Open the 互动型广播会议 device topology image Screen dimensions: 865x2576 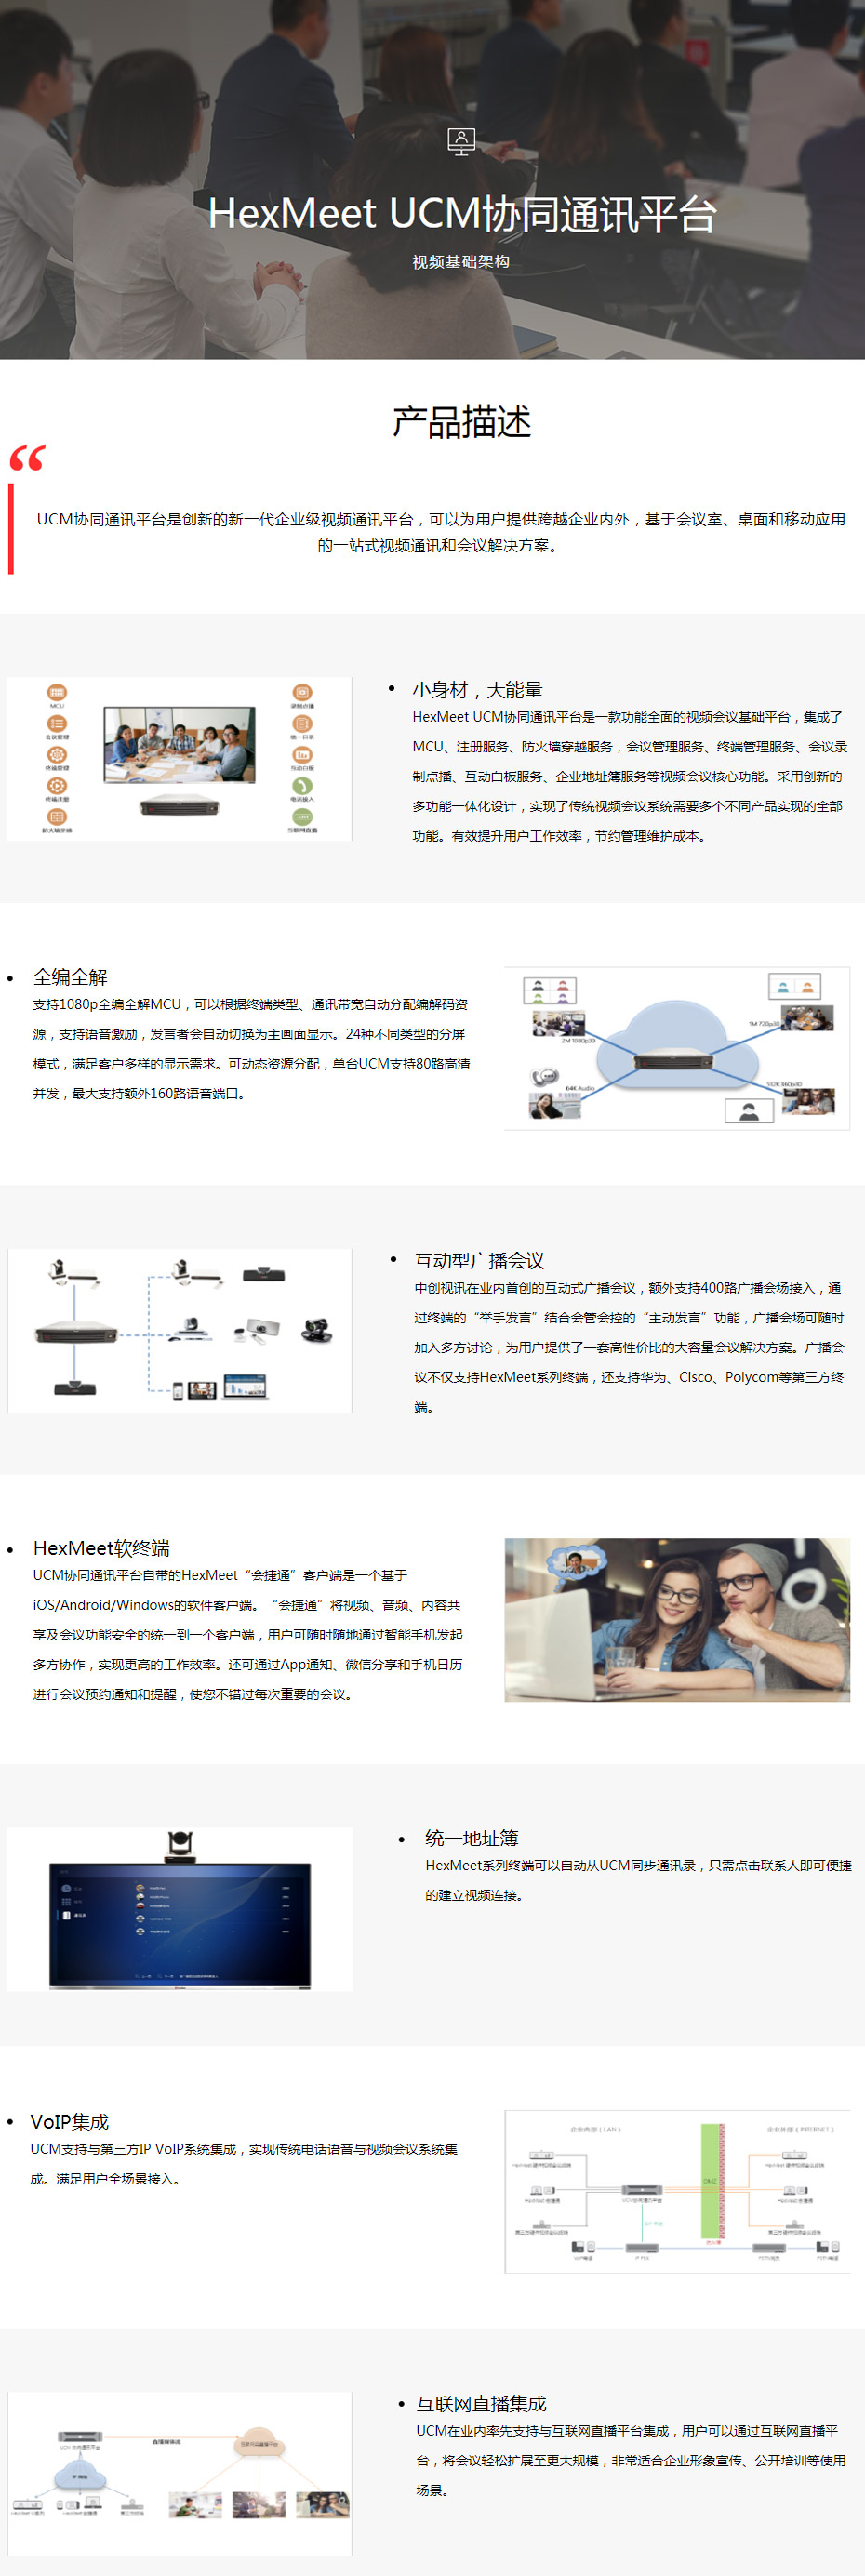tap(180, 1330)
